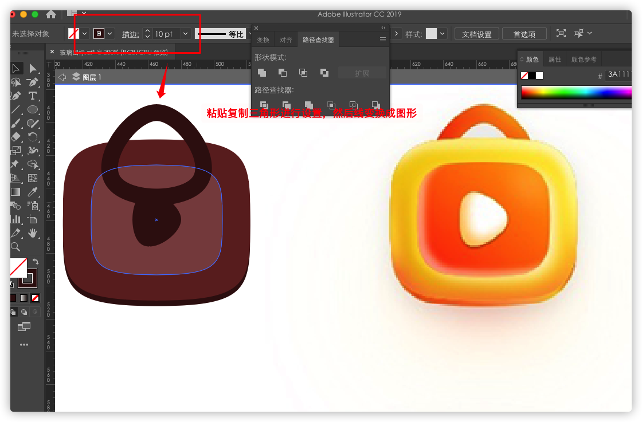Open the align-to dropdown arrow at top right
This screenshot has width=642, height=422.
click(x=589, y=33)
